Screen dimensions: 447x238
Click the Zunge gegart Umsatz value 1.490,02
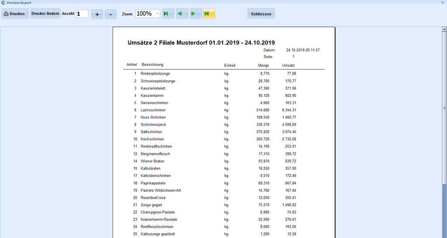289,205
